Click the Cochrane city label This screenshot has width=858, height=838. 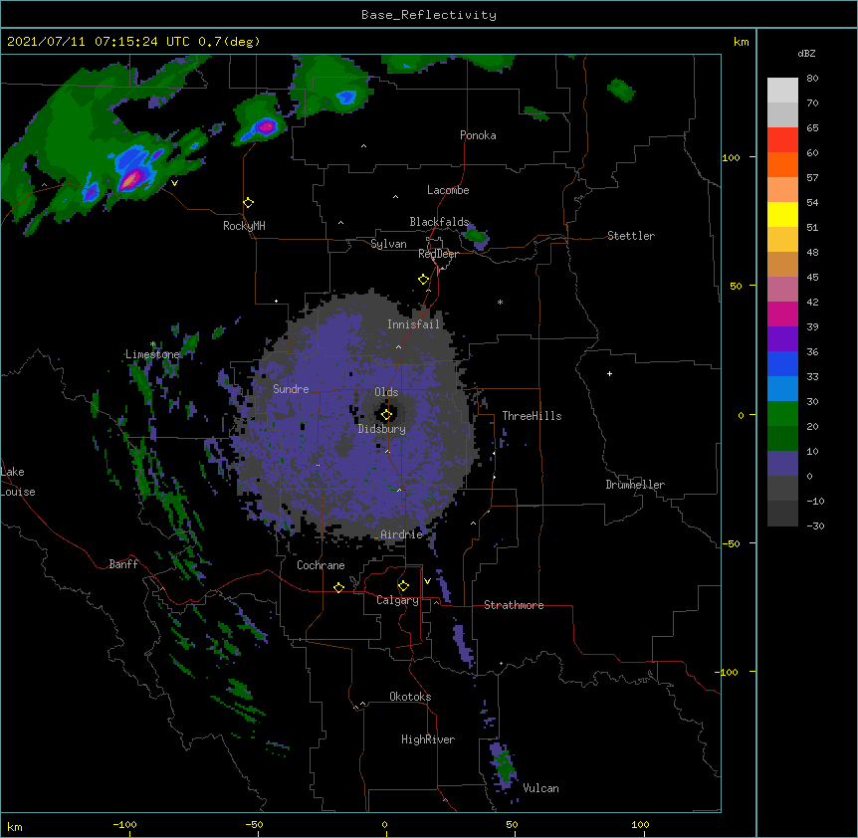point(321,565)
